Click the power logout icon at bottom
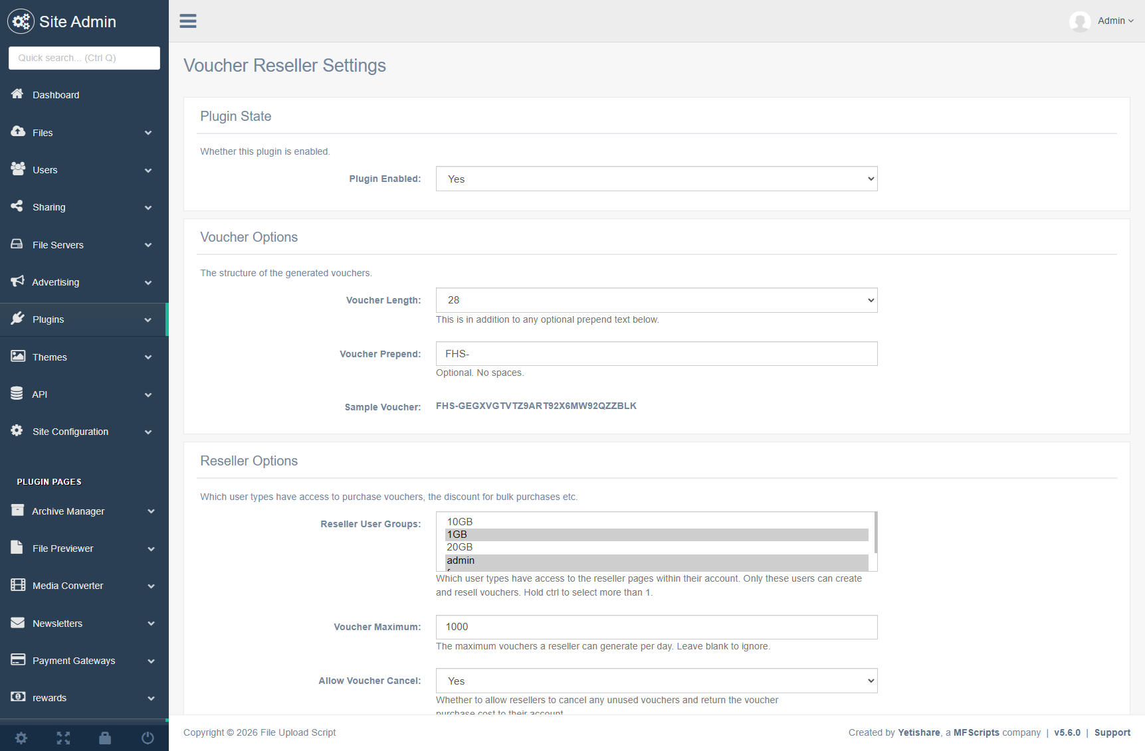Screen dimensions: 1145x751 (148, 738)
